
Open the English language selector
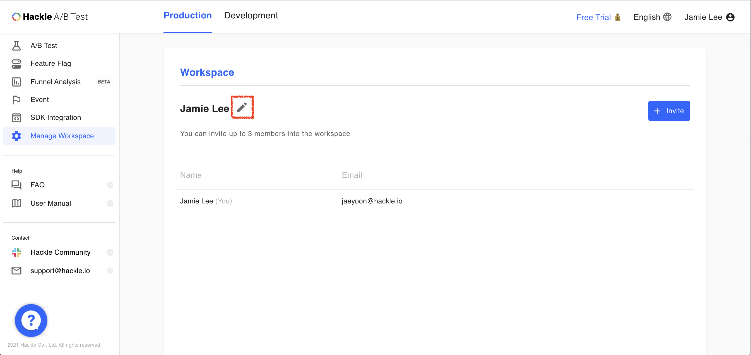[652, 17]
